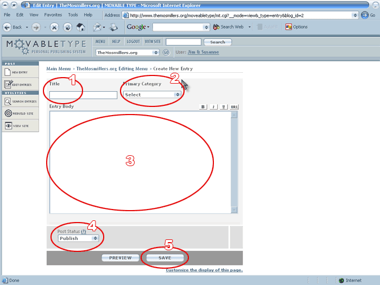The width and height of the screenshot is (380, 285).
Task: Open the Post Status help (?) link
Action: [x=84, y=231]
